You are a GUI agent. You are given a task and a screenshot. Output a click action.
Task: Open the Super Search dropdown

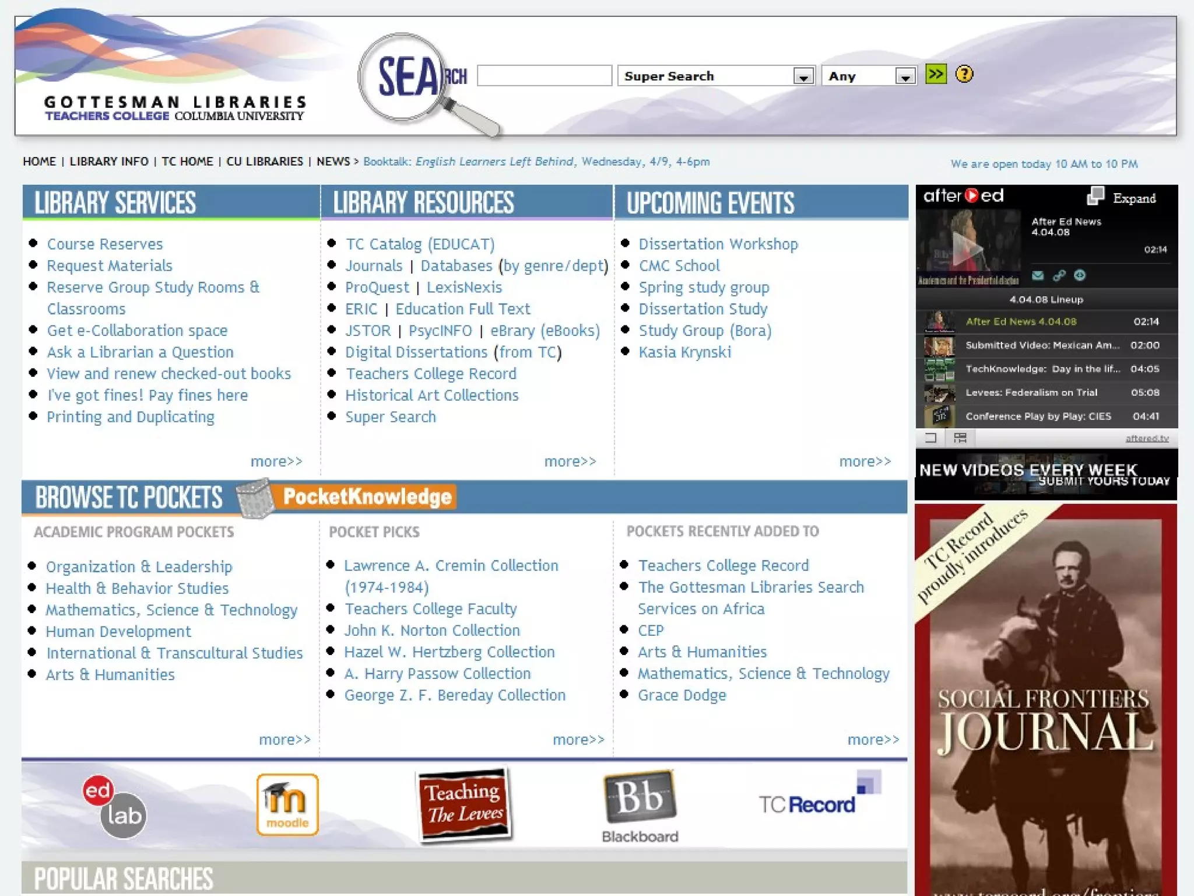pos(803,76)
